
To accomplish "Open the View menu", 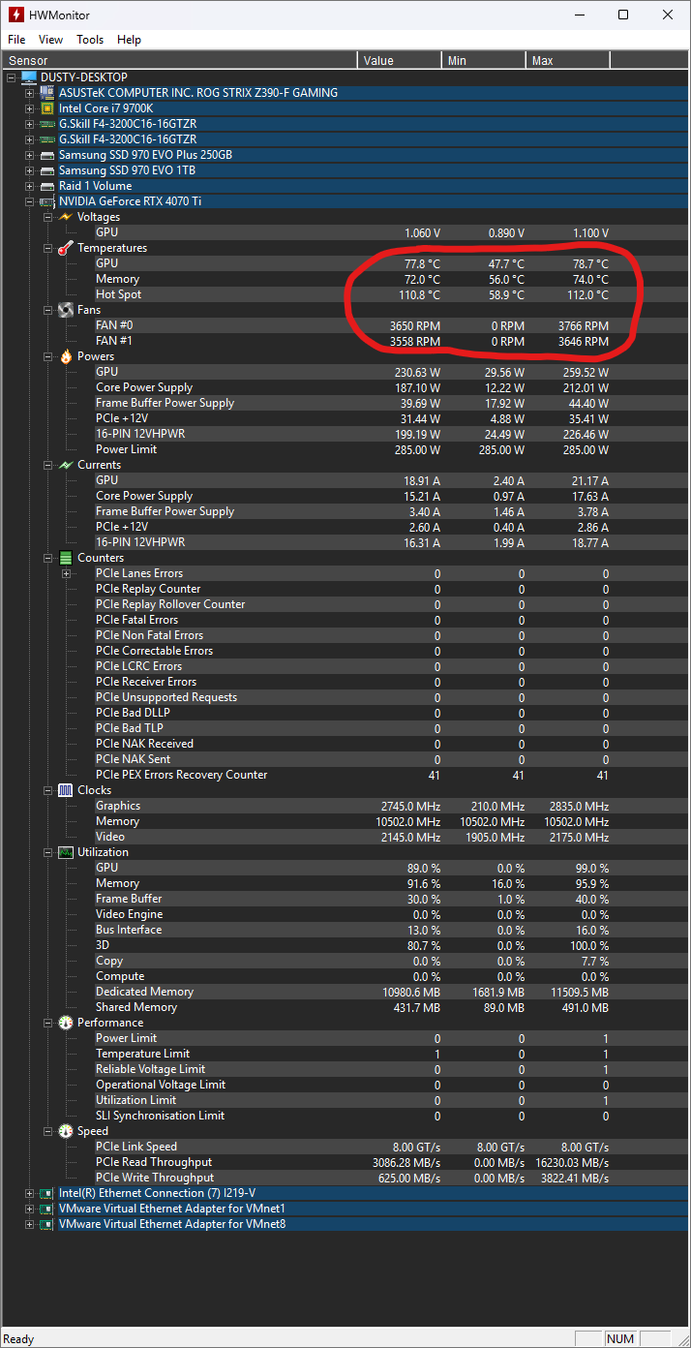I will click(50, 40).
